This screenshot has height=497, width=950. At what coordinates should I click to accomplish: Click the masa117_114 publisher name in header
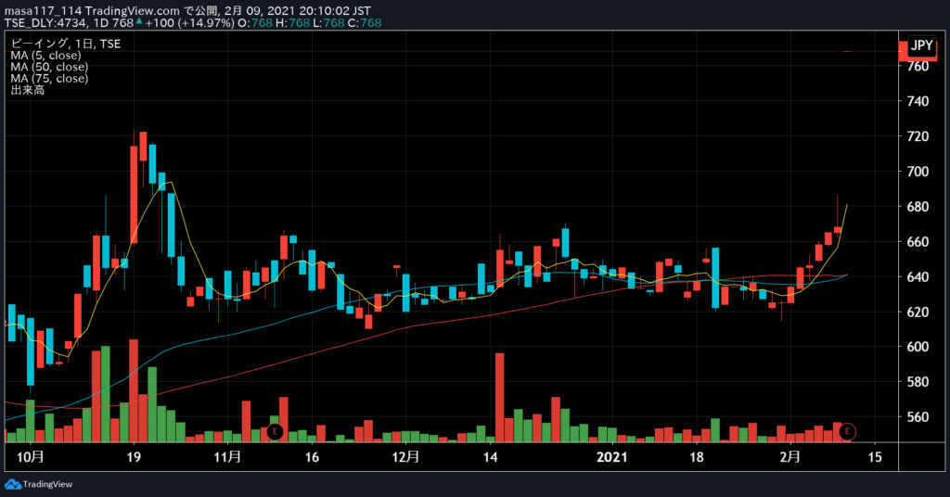click(43, 11)
